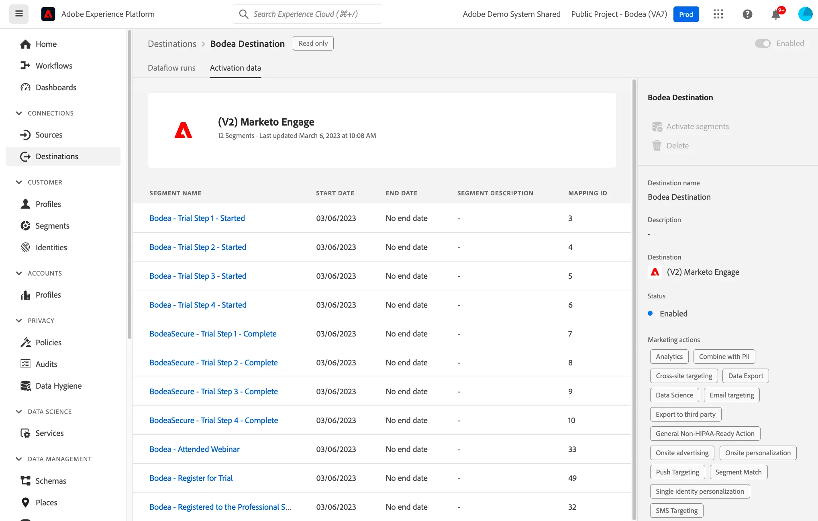Switch to the Dataflow runs tab
Image resolution: width=818 pixels, height=521 pixels.
pos(171,68)
